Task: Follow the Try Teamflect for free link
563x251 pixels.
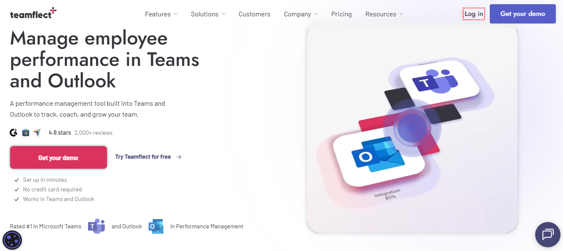Action: [148, 157]
